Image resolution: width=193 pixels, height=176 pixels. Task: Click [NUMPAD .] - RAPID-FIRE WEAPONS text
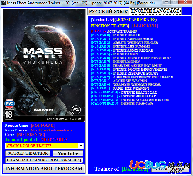[120, 89]
